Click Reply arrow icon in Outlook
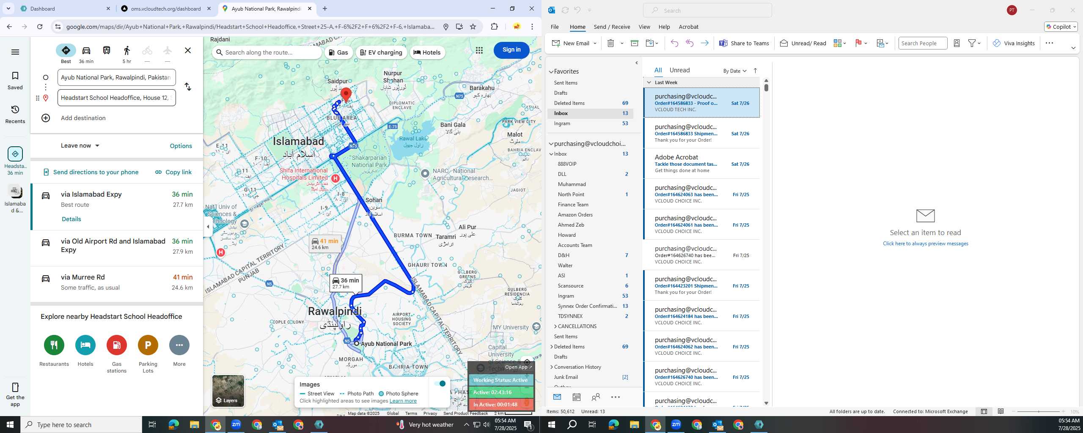This screenshot has height=433, width=1083. click(674, 43)
